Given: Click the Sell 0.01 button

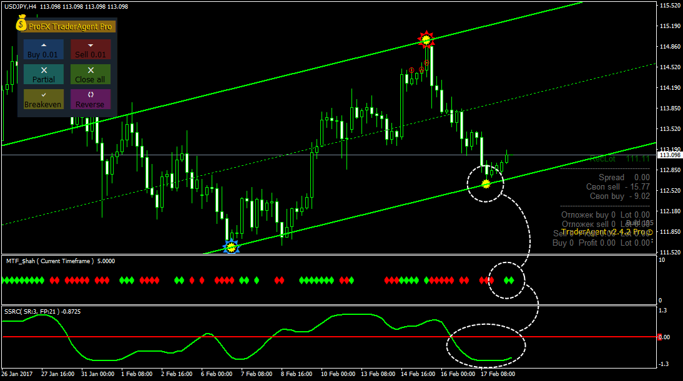Looking at the screenshot, I should 91,50.
